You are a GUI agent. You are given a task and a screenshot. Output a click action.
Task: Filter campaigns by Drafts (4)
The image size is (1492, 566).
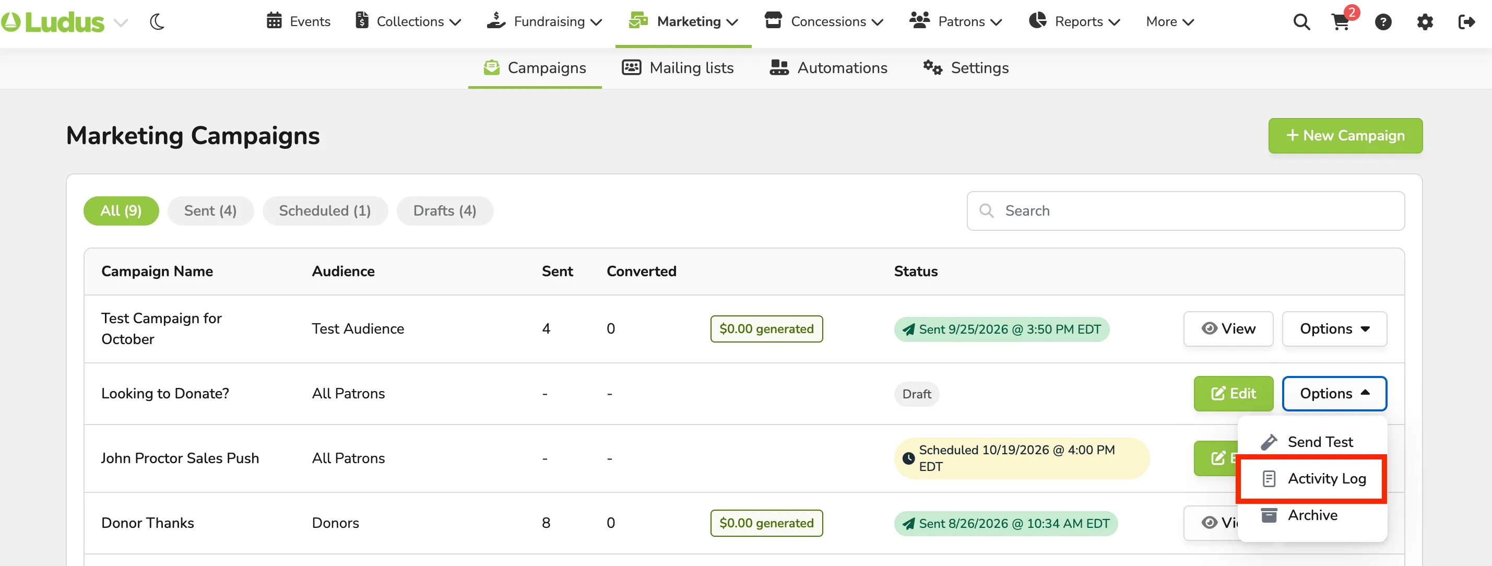(445, 211)
